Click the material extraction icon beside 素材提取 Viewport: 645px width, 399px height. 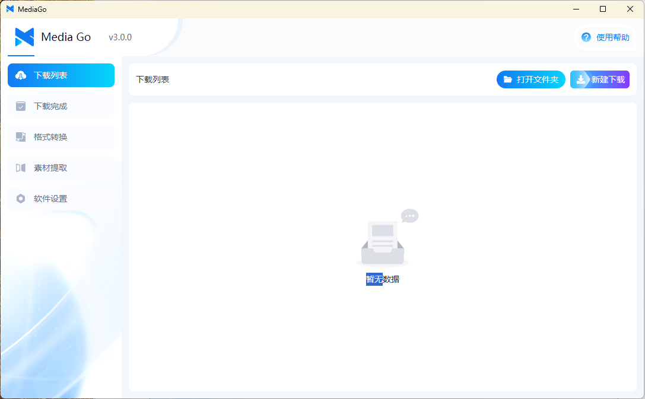click(21, 168)
